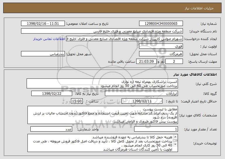Click the request creator field 'شهرام صولتی'
225x159 pixels.
(124, 39)
